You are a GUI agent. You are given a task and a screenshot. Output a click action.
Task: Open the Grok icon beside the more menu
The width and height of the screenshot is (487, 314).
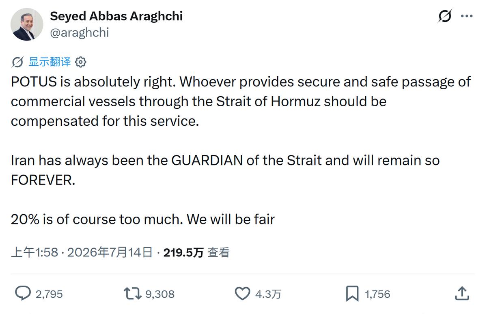pyautogui.click(x=445, y=16)
